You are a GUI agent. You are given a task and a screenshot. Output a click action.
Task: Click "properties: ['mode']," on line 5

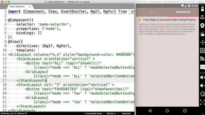pyautogui.click(x=38, y=29)
